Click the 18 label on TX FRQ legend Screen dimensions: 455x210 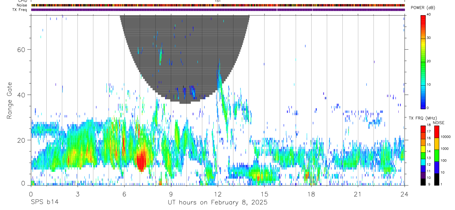tap(429, 126)
